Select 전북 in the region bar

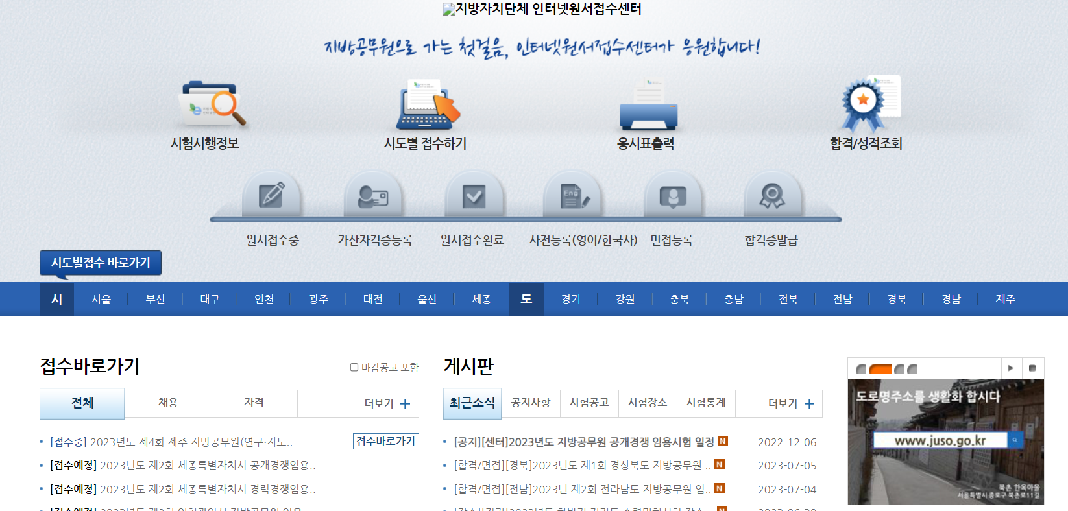[788, 300]
